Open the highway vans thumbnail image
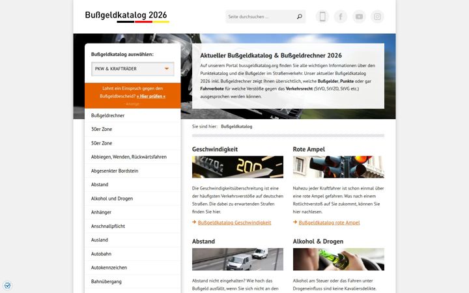Viewport: 469px width, 293px height. pos(238,259)
